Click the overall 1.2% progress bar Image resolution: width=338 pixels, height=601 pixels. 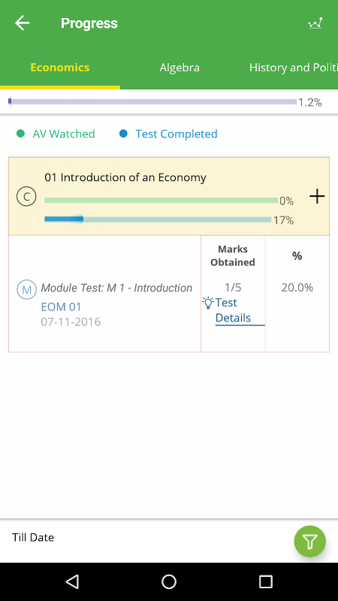click(x=152, y=102)
